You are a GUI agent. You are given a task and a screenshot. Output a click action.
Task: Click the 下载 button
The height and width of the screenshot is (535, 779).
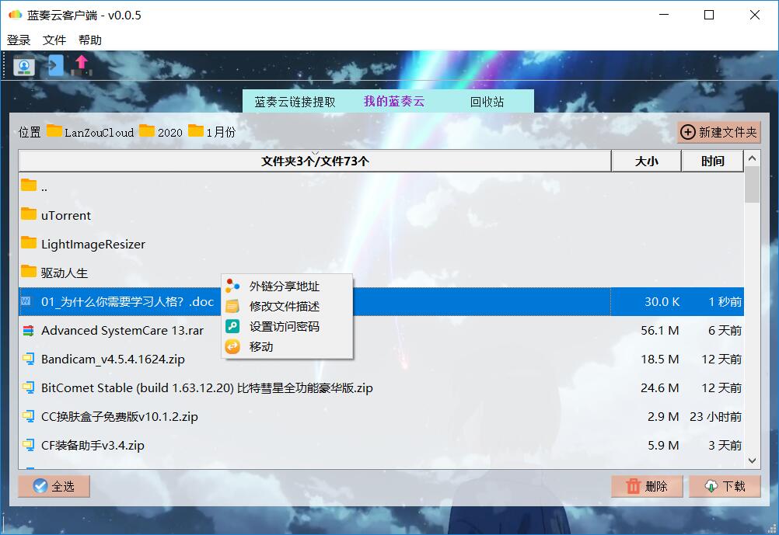pyautogui.click(x=725, y=486)
